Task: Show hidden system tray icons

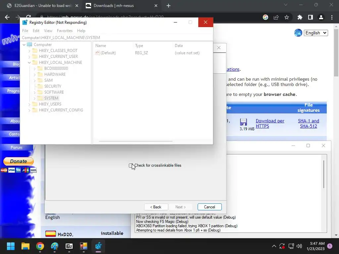Action: (274, 246)
